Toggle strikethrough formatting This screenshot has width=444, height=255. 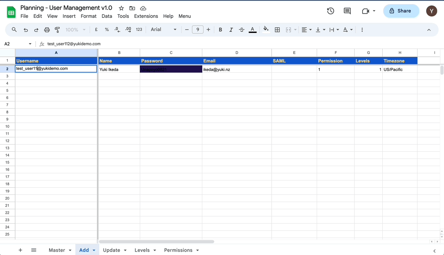(x=242, y=30)
